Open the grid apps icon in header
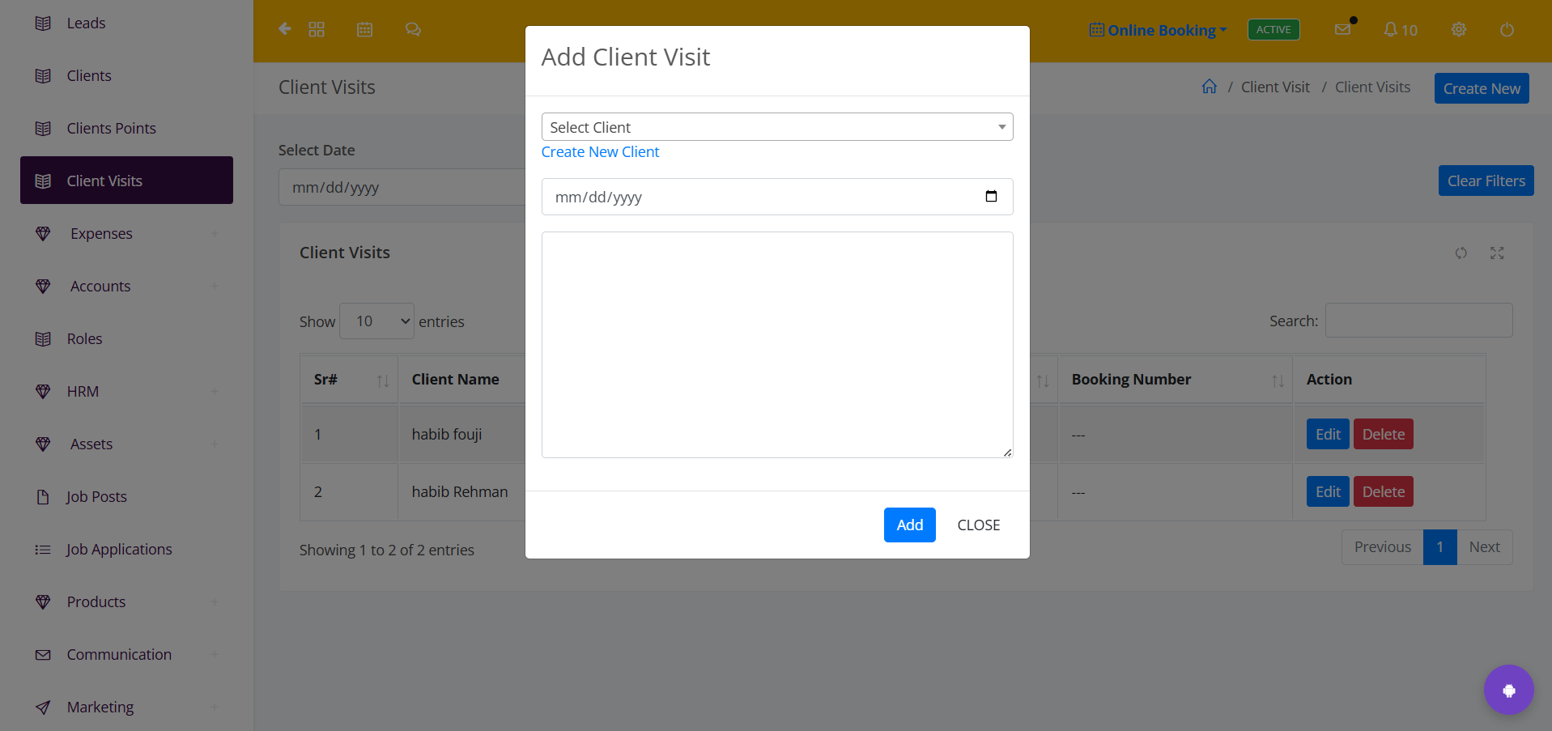The height and width of the screenshot is (731, 1552). pos(317,29)
